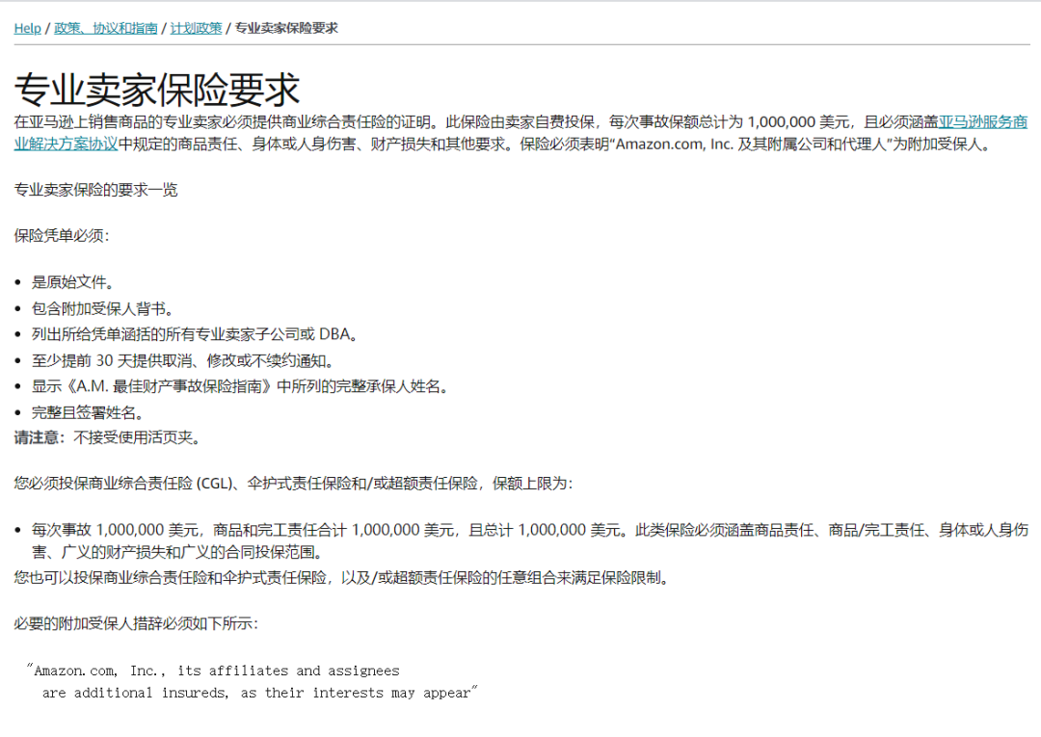Click the 政策、协议和指南 breadcrumb link

(x=104, y=28)
